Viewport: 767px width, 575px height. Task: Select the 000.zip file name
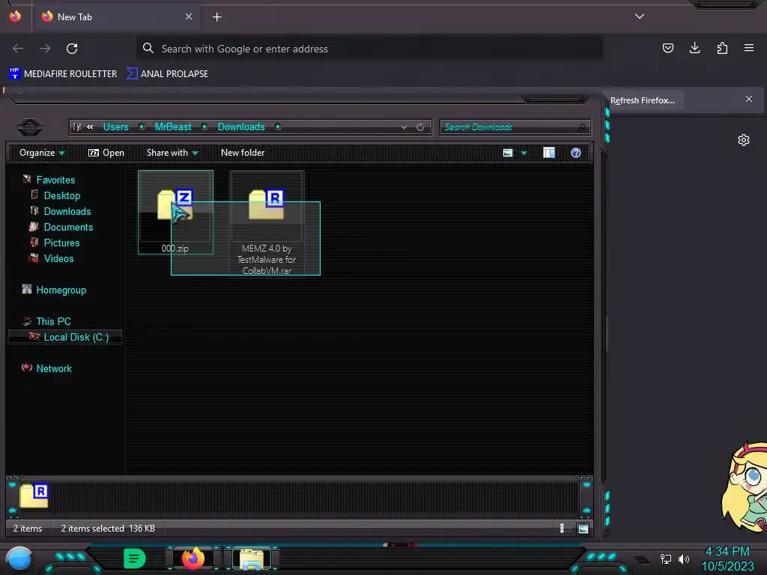click(175, 249)
